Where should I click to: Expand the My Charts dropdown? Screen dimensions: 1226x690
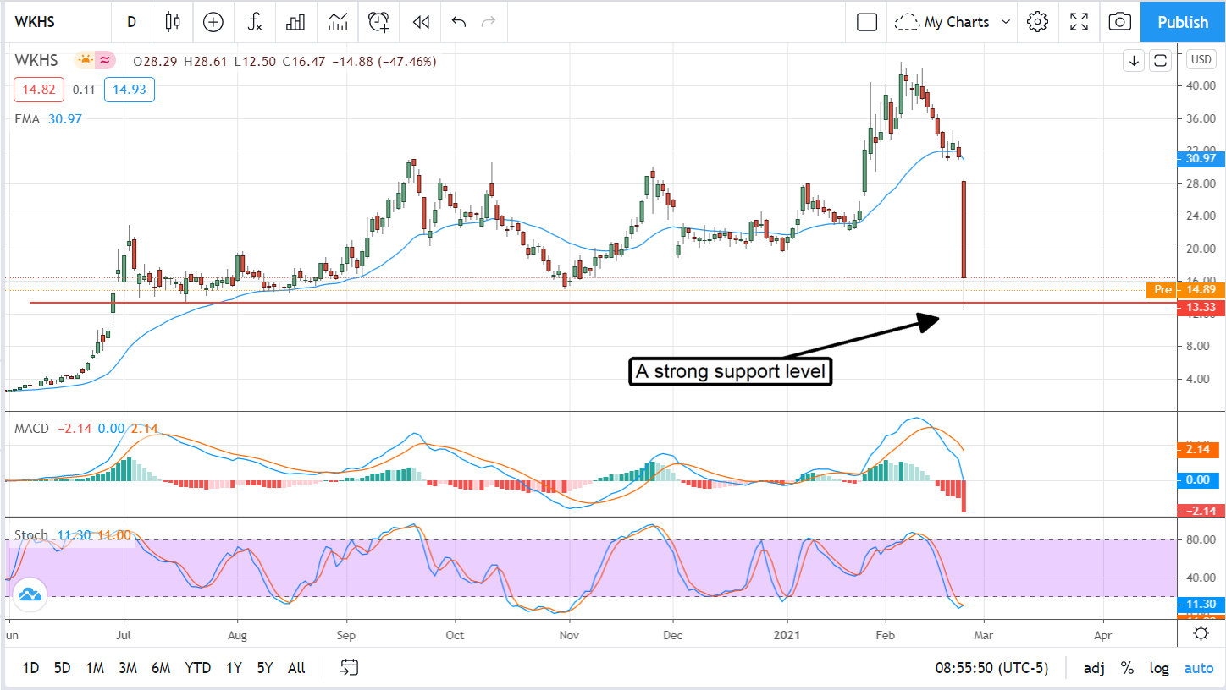954,22
